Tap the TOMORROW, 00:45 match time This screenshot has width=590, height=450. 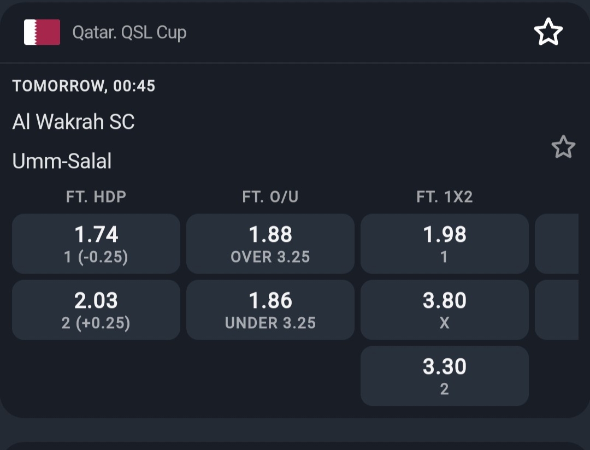pyautogui.click(x=84, y=86)
